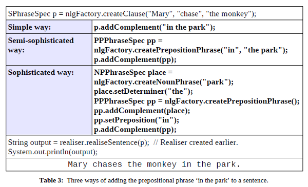Click the p.addComplement("in the park") code

(x=155, y=27)
